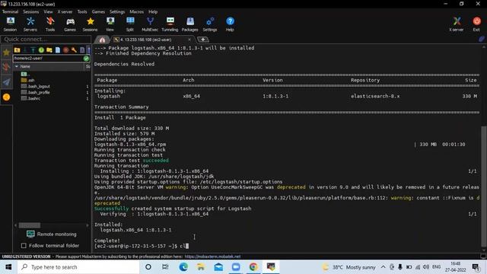This screenshot has height=274, width=487.
Task: Open the Macros paper-plane sidebar tab
Action: tap(6, 82)
